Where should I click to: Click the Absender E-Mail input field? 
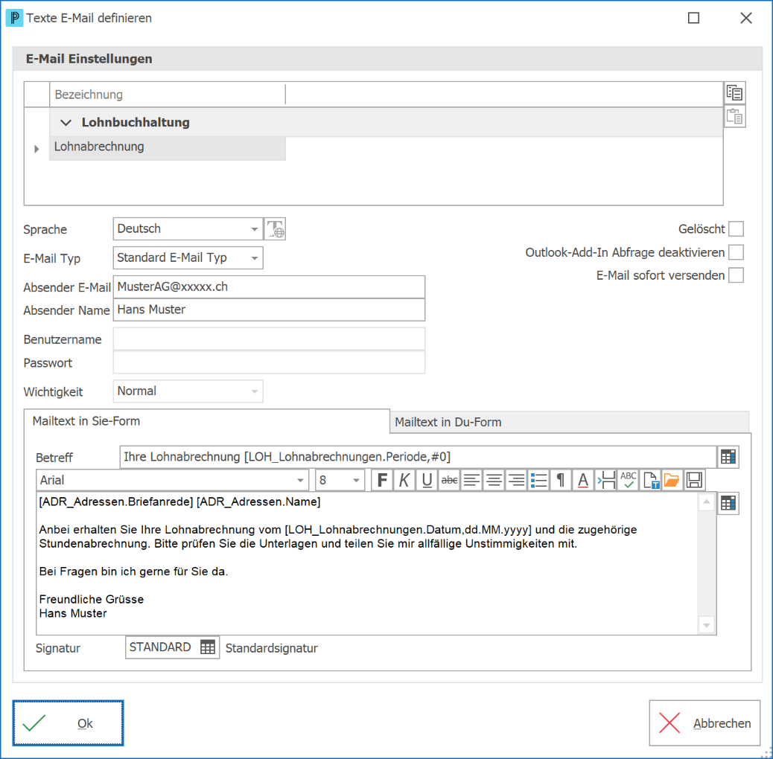(x=269, y=286)
